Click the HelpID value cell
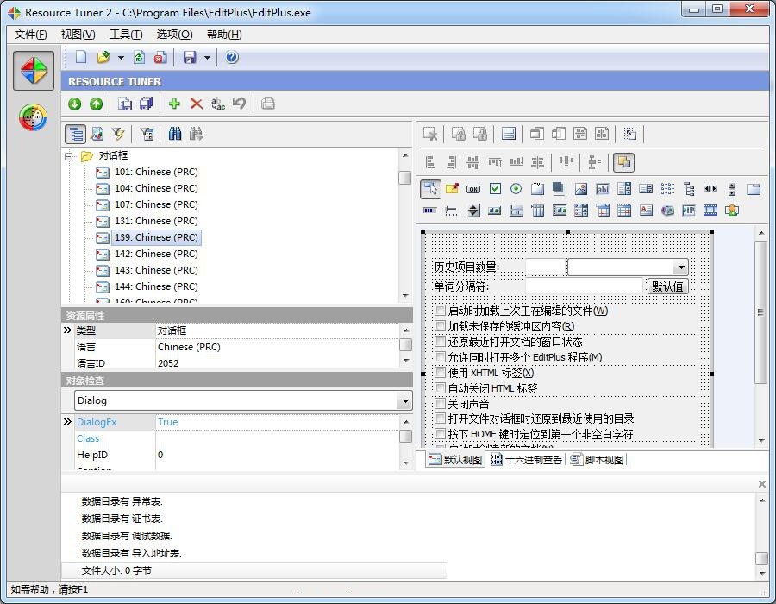The height and width of the screenshot is (604, 776). coord(276,455)
